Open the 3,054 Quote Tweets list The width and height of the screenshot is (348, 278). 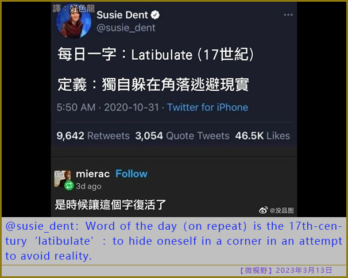point(182,136)
